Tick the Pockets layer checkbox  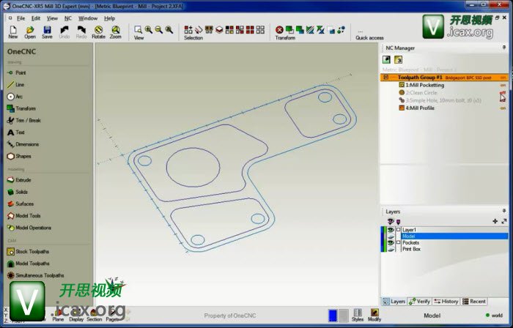coord(398,243)
